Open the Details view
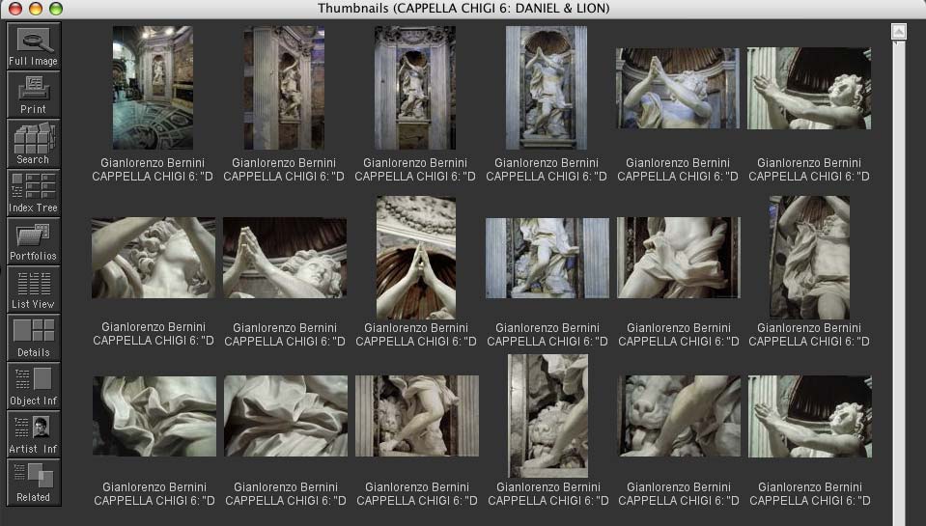 (x=34, y=337)
